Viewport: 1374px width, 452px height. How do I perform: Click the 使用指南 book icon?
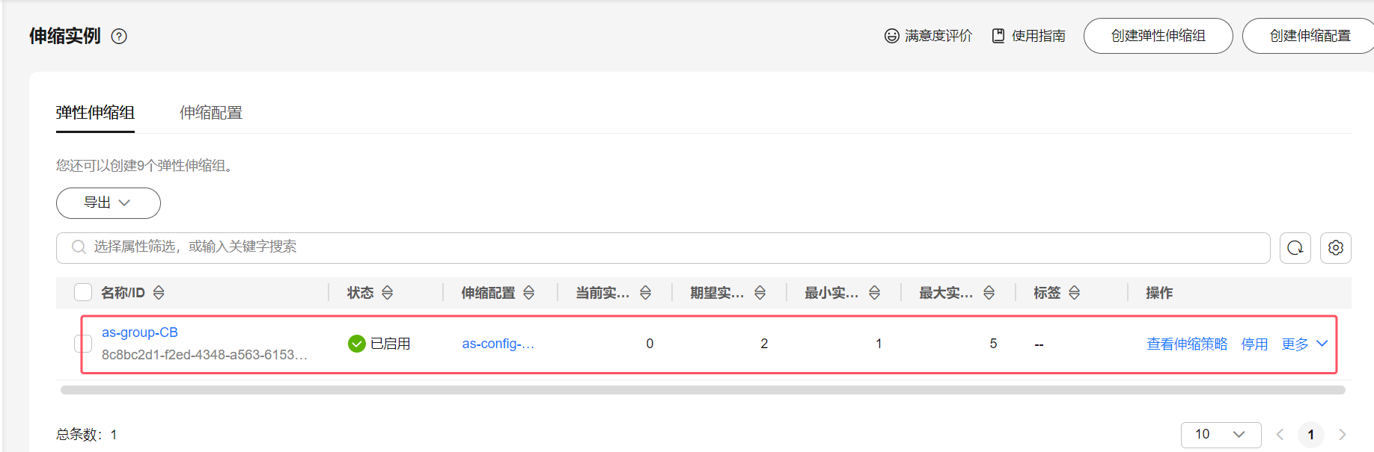pyautogui.click(x=998, y=36)
